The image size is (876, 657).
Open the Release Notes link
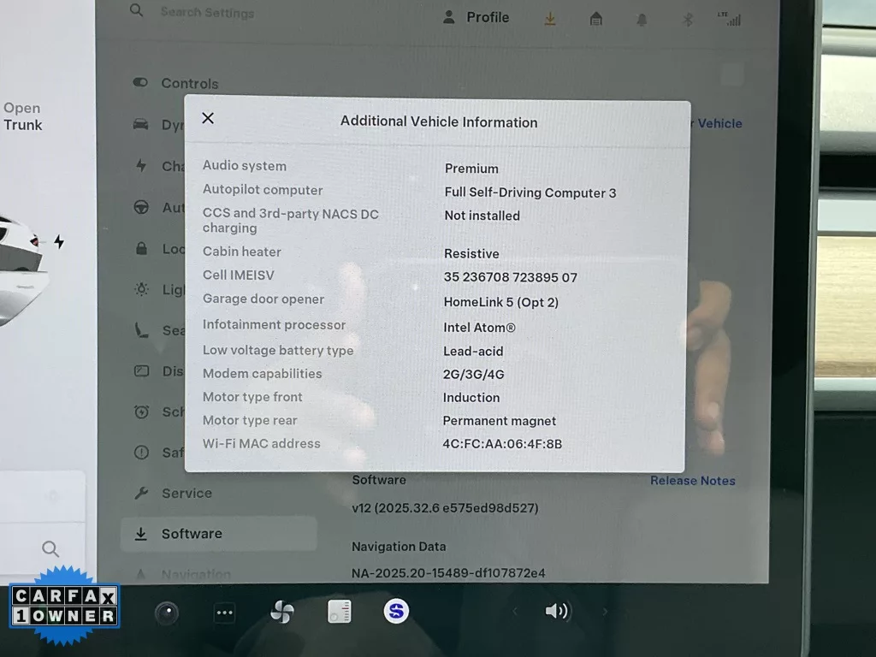692,481
